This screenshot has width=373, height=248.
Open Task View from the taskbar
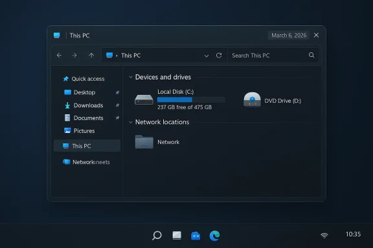point(177,236)
